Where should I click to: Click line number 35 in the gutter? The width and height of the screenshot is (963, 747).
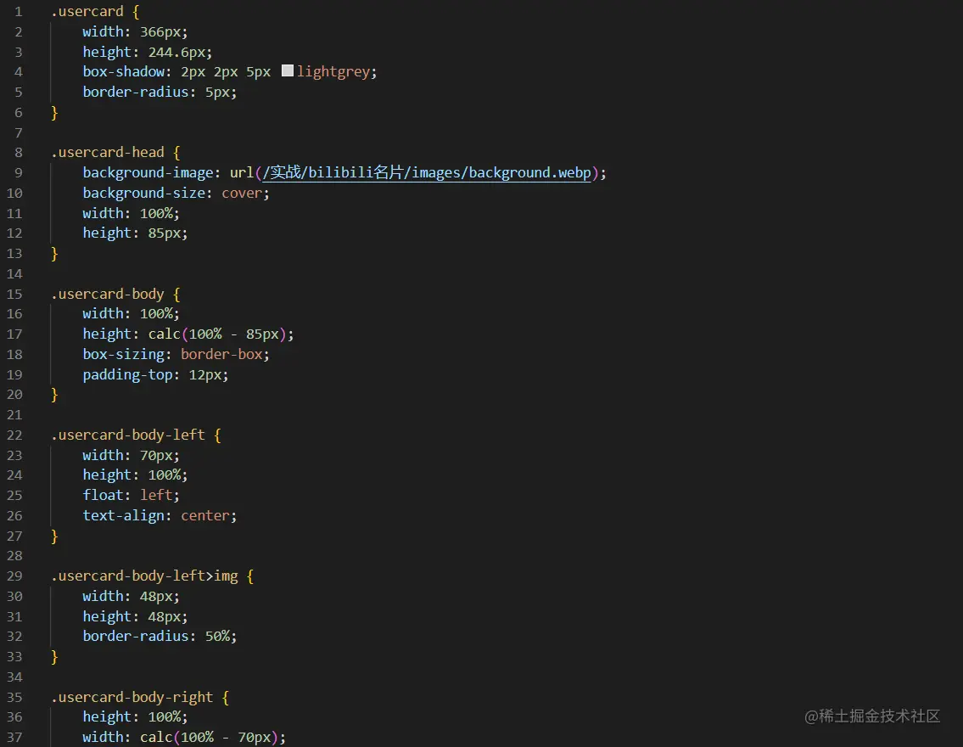point(14,697)
